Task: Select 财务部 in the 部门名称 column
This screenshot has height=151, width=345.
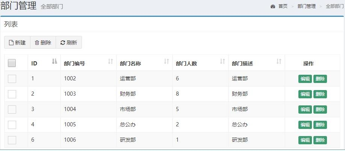Action: click(x=128, y=94)
